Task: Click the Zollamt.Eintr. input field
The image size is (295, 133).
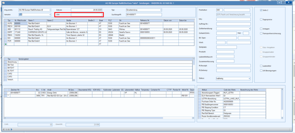Action: 226,33
